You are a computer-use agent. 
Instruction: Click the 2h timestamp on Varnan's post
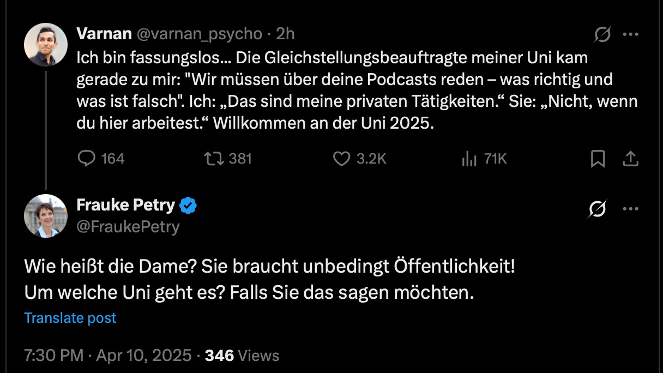285,34
